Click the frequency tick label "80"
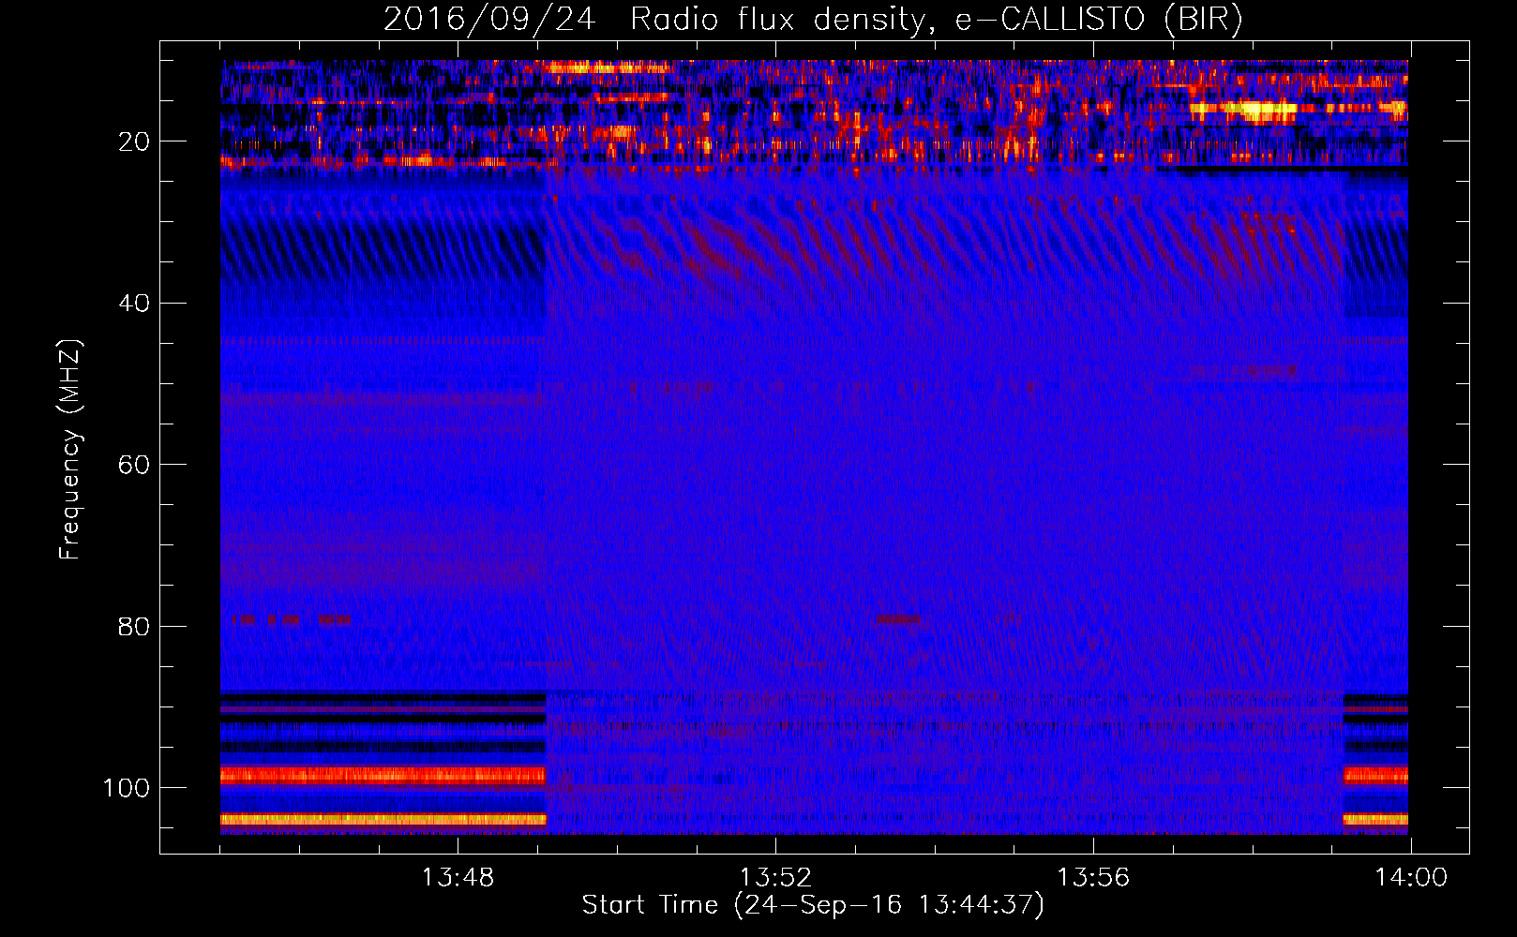Screen dimensions: 1517x937 134,626
